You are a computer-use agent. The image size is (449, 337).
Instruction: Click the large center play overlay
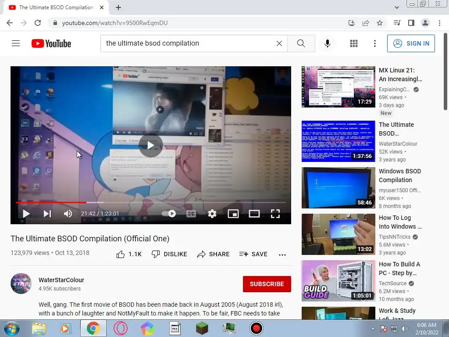coord(151,145)
